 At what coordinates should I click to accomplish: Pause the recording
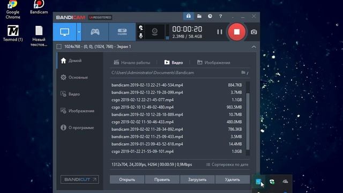(220, 32)
